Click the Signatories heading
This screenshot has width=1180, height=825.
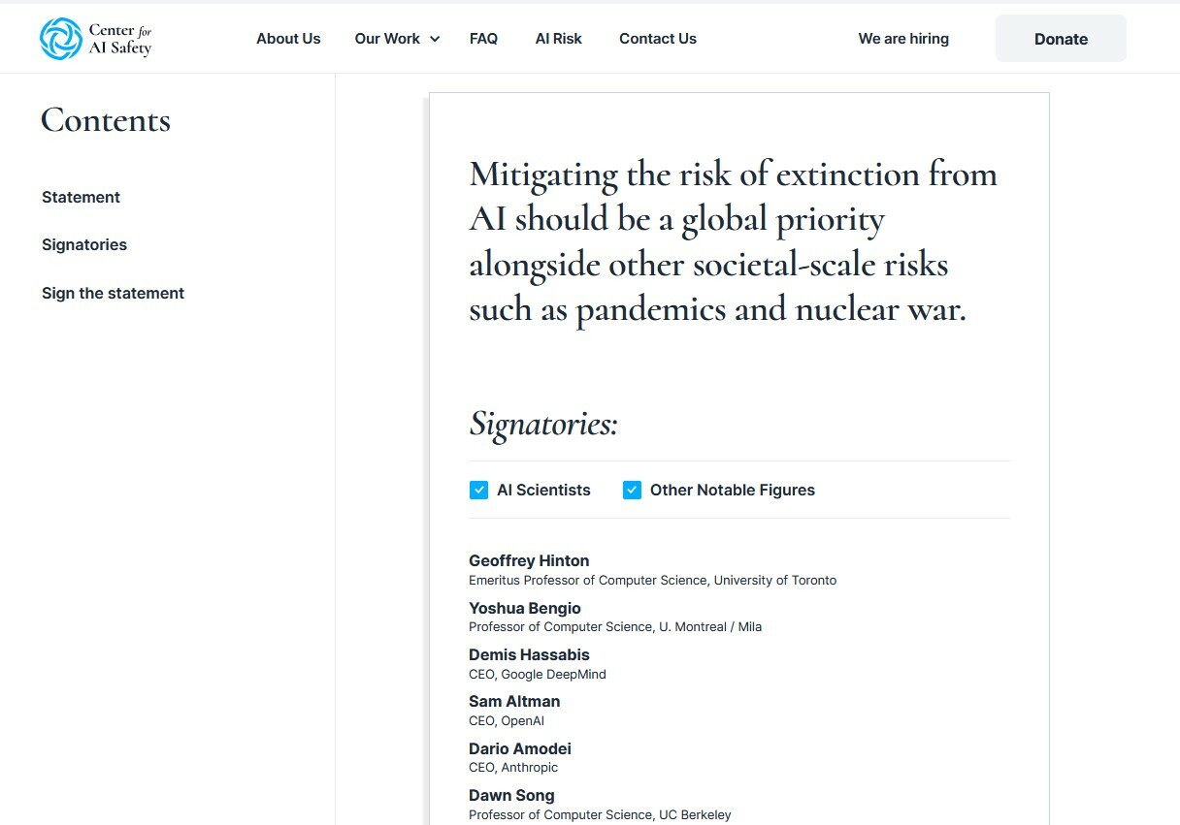tap(542, 424)
